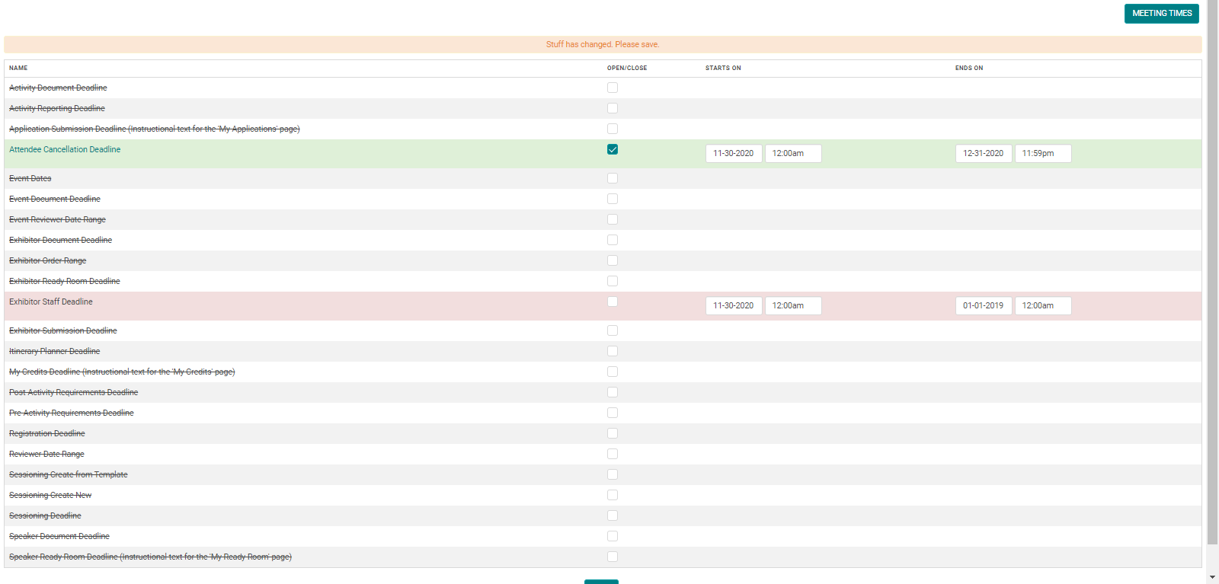
Task: Edit Exhibitor Staff end date 01-01-2019
Action: [x=984, y=306]
